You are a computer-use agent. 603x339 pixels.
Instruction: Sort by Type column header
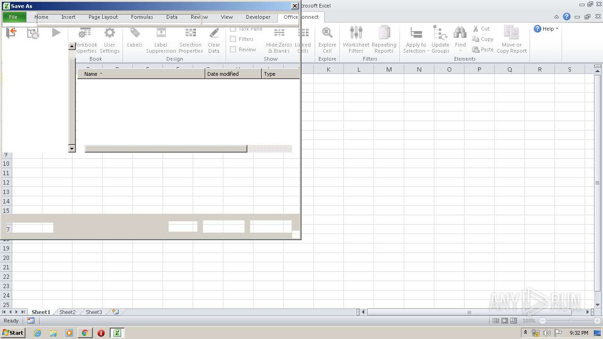[x=281, y=74]
